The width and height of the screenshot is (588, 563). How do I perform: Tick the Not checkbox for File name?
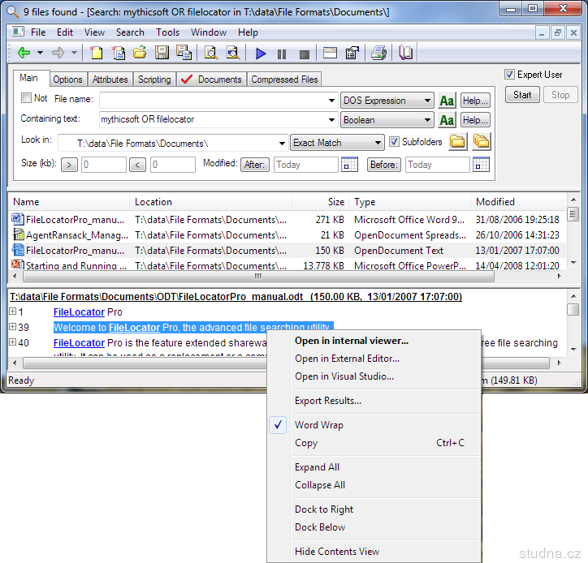[26, 98]
